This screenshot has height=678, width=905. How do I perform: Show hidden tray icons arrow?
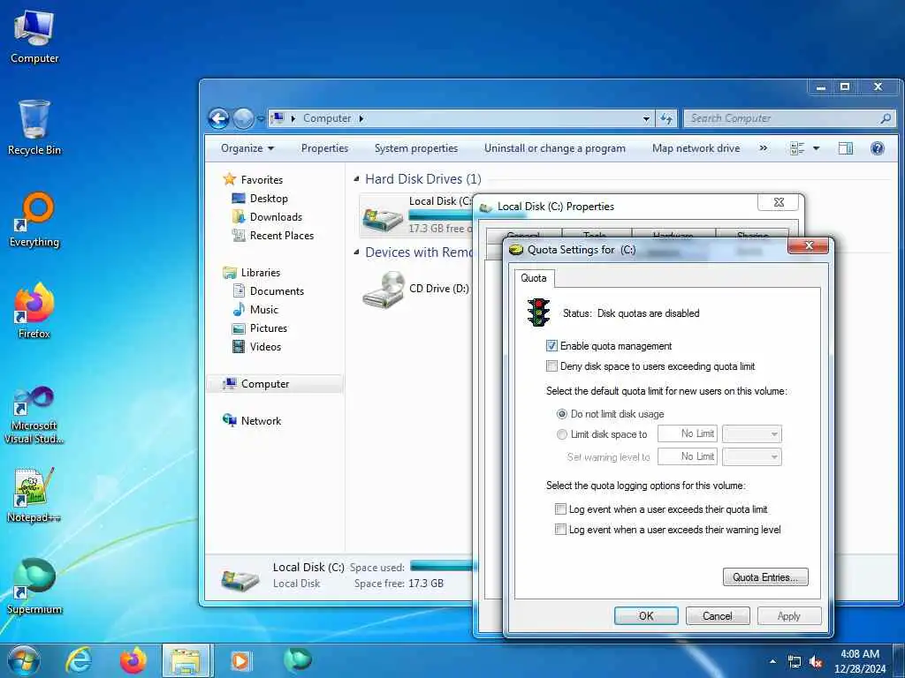(x=772, y=662)
